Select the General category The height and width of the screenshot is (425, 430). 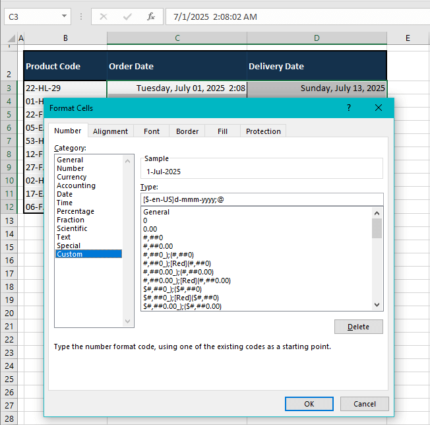70,160
